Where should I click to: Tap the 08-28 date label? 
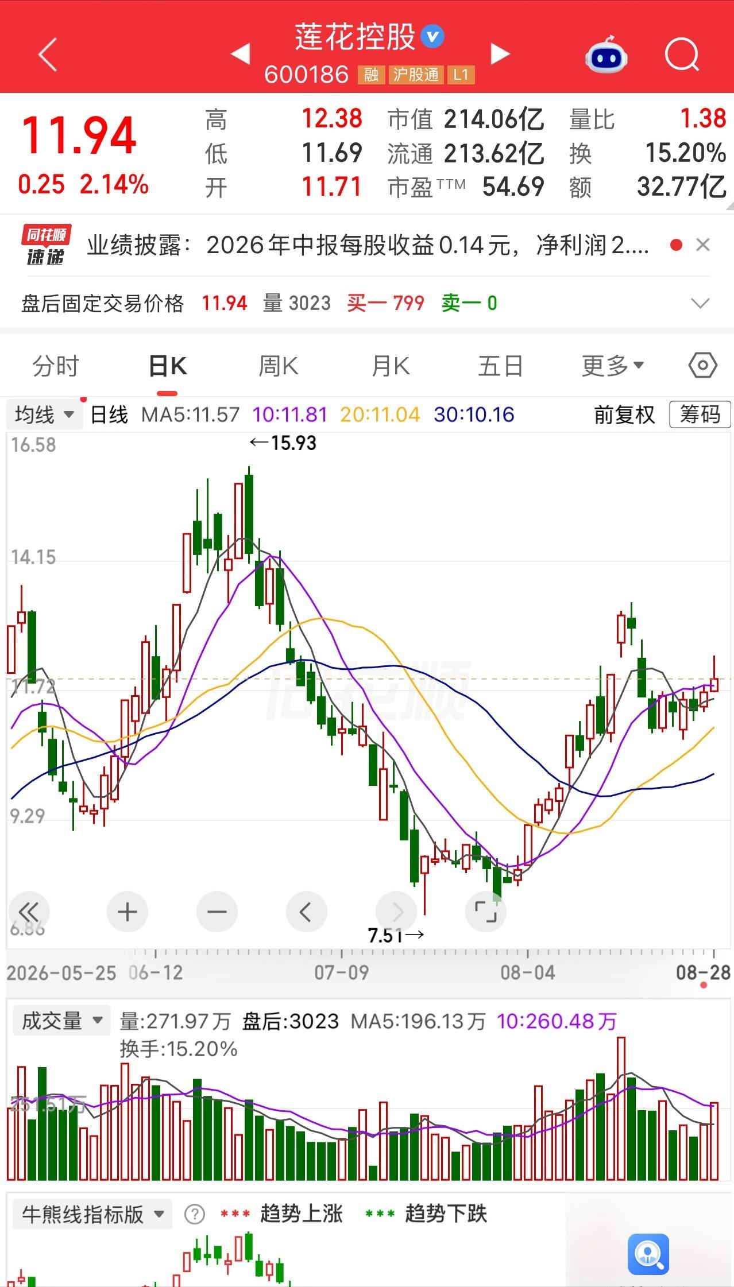703,972
